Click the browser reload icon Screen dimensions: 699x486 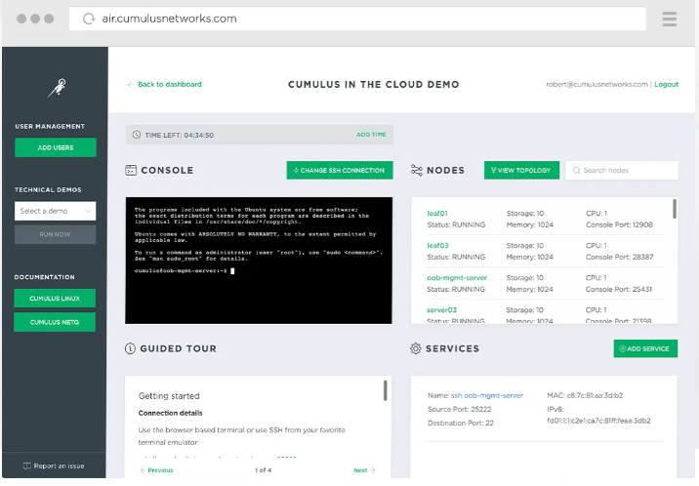[89, 19]
